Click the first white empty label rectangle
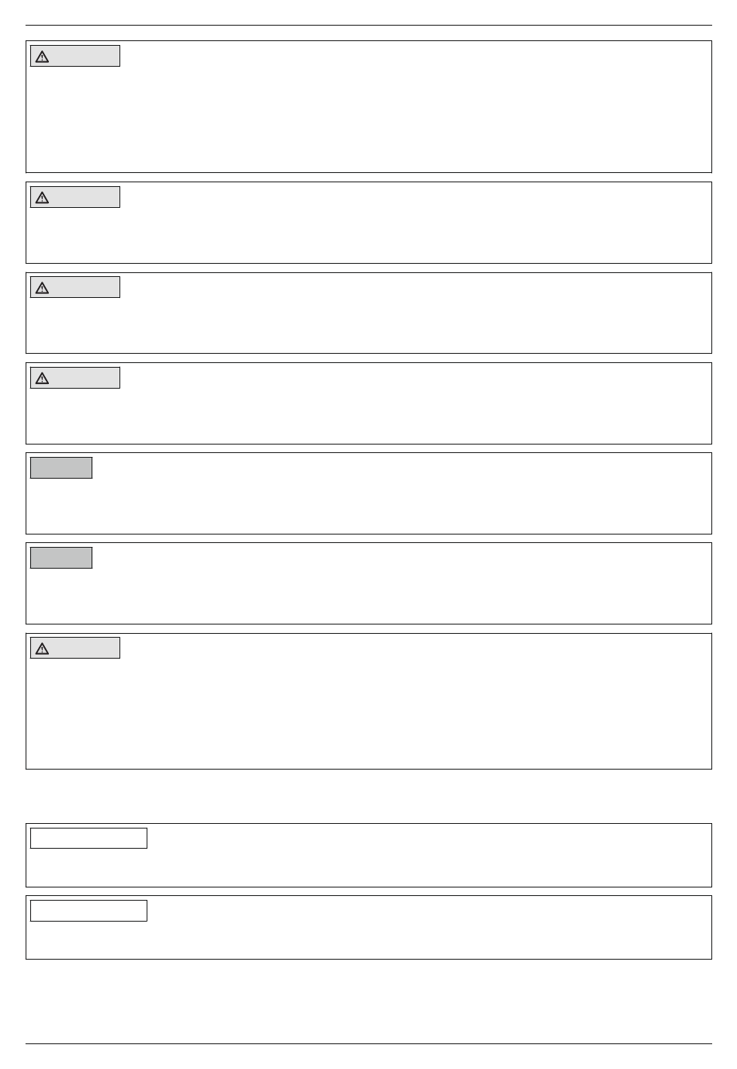737x1069 pixels. (88, 838)
